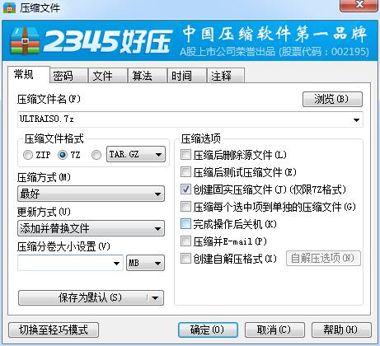Viewport: 380px width, 346px height.
Task: Click the 取消(C) button
Action: click(274, 330)
